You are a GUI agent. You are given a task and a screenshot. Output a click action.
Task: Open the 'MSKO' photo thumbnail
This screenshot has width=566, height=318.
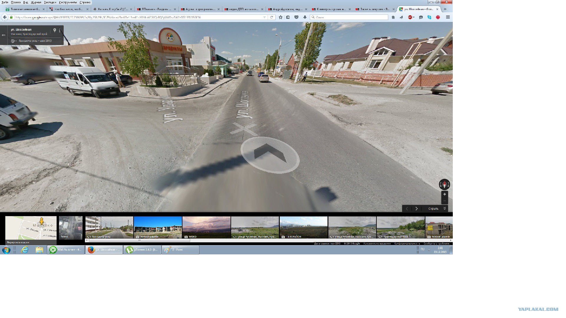coord(206,228)
